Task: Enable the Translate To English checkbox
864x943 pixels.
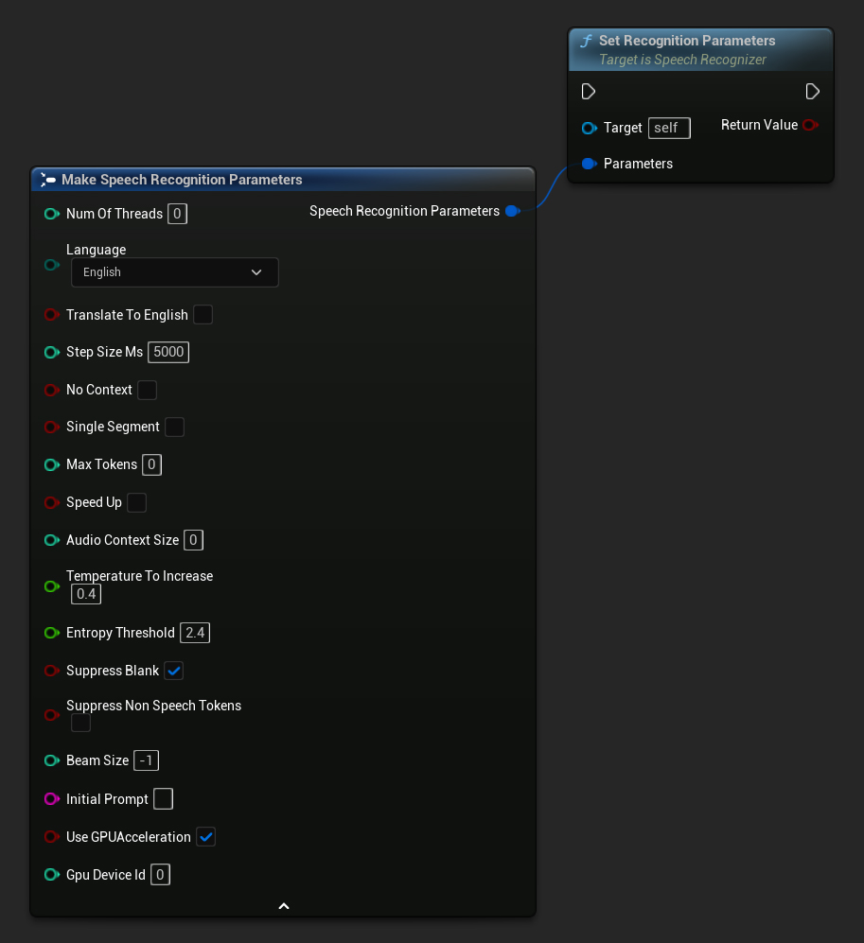Action: click(203, 315)
